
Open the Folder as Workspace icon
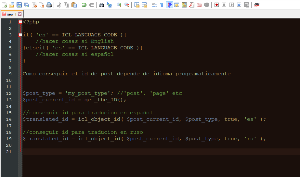tap(199, 5)
